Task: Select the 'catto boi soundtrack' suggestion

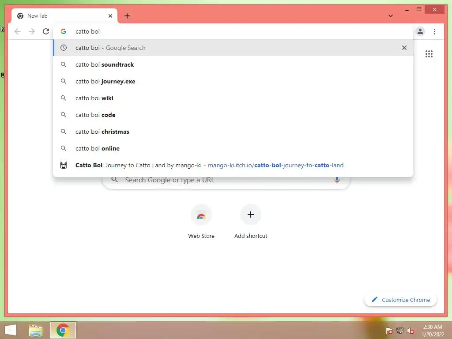Action: tap(233, 64)
